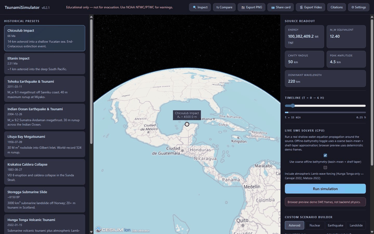Click the Quito city label on map
The width and height of the screenshot is (374, 234).
click(242, 220)
